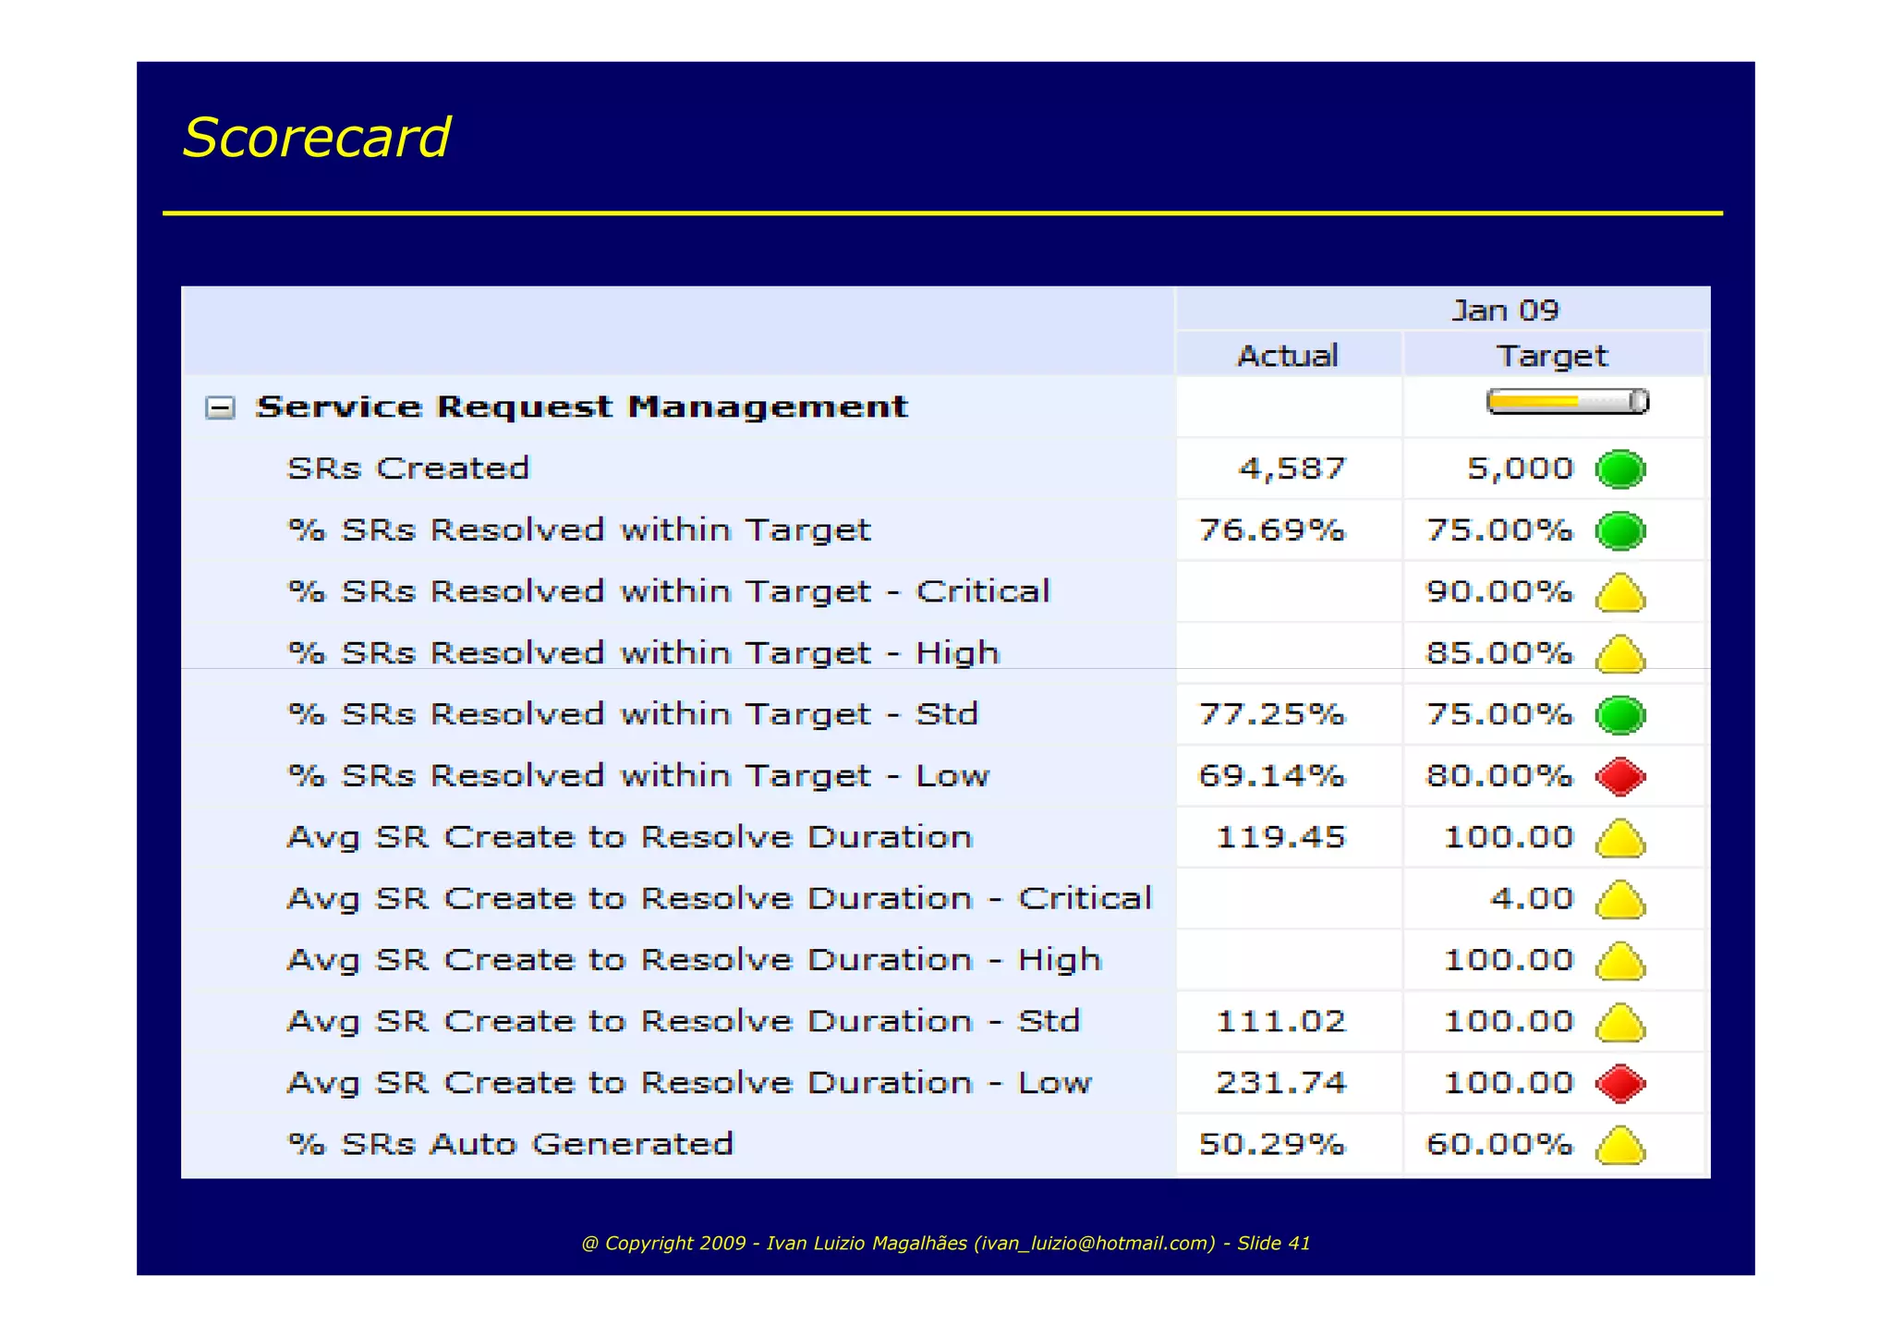
Task: Click the Service Request Management progress bar
Action: 1568,402
